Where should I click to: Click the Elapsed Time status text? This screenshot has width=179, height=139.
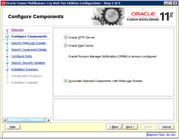click(x=161, y=135)
